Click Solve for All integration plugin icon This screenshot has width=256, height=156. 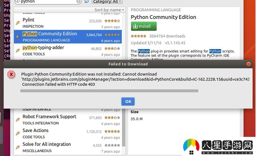18,147
